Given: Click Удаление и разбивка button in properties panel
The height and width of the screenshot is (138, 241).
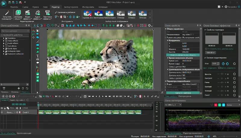Looking at the screenshot, I should click(183, 93).
